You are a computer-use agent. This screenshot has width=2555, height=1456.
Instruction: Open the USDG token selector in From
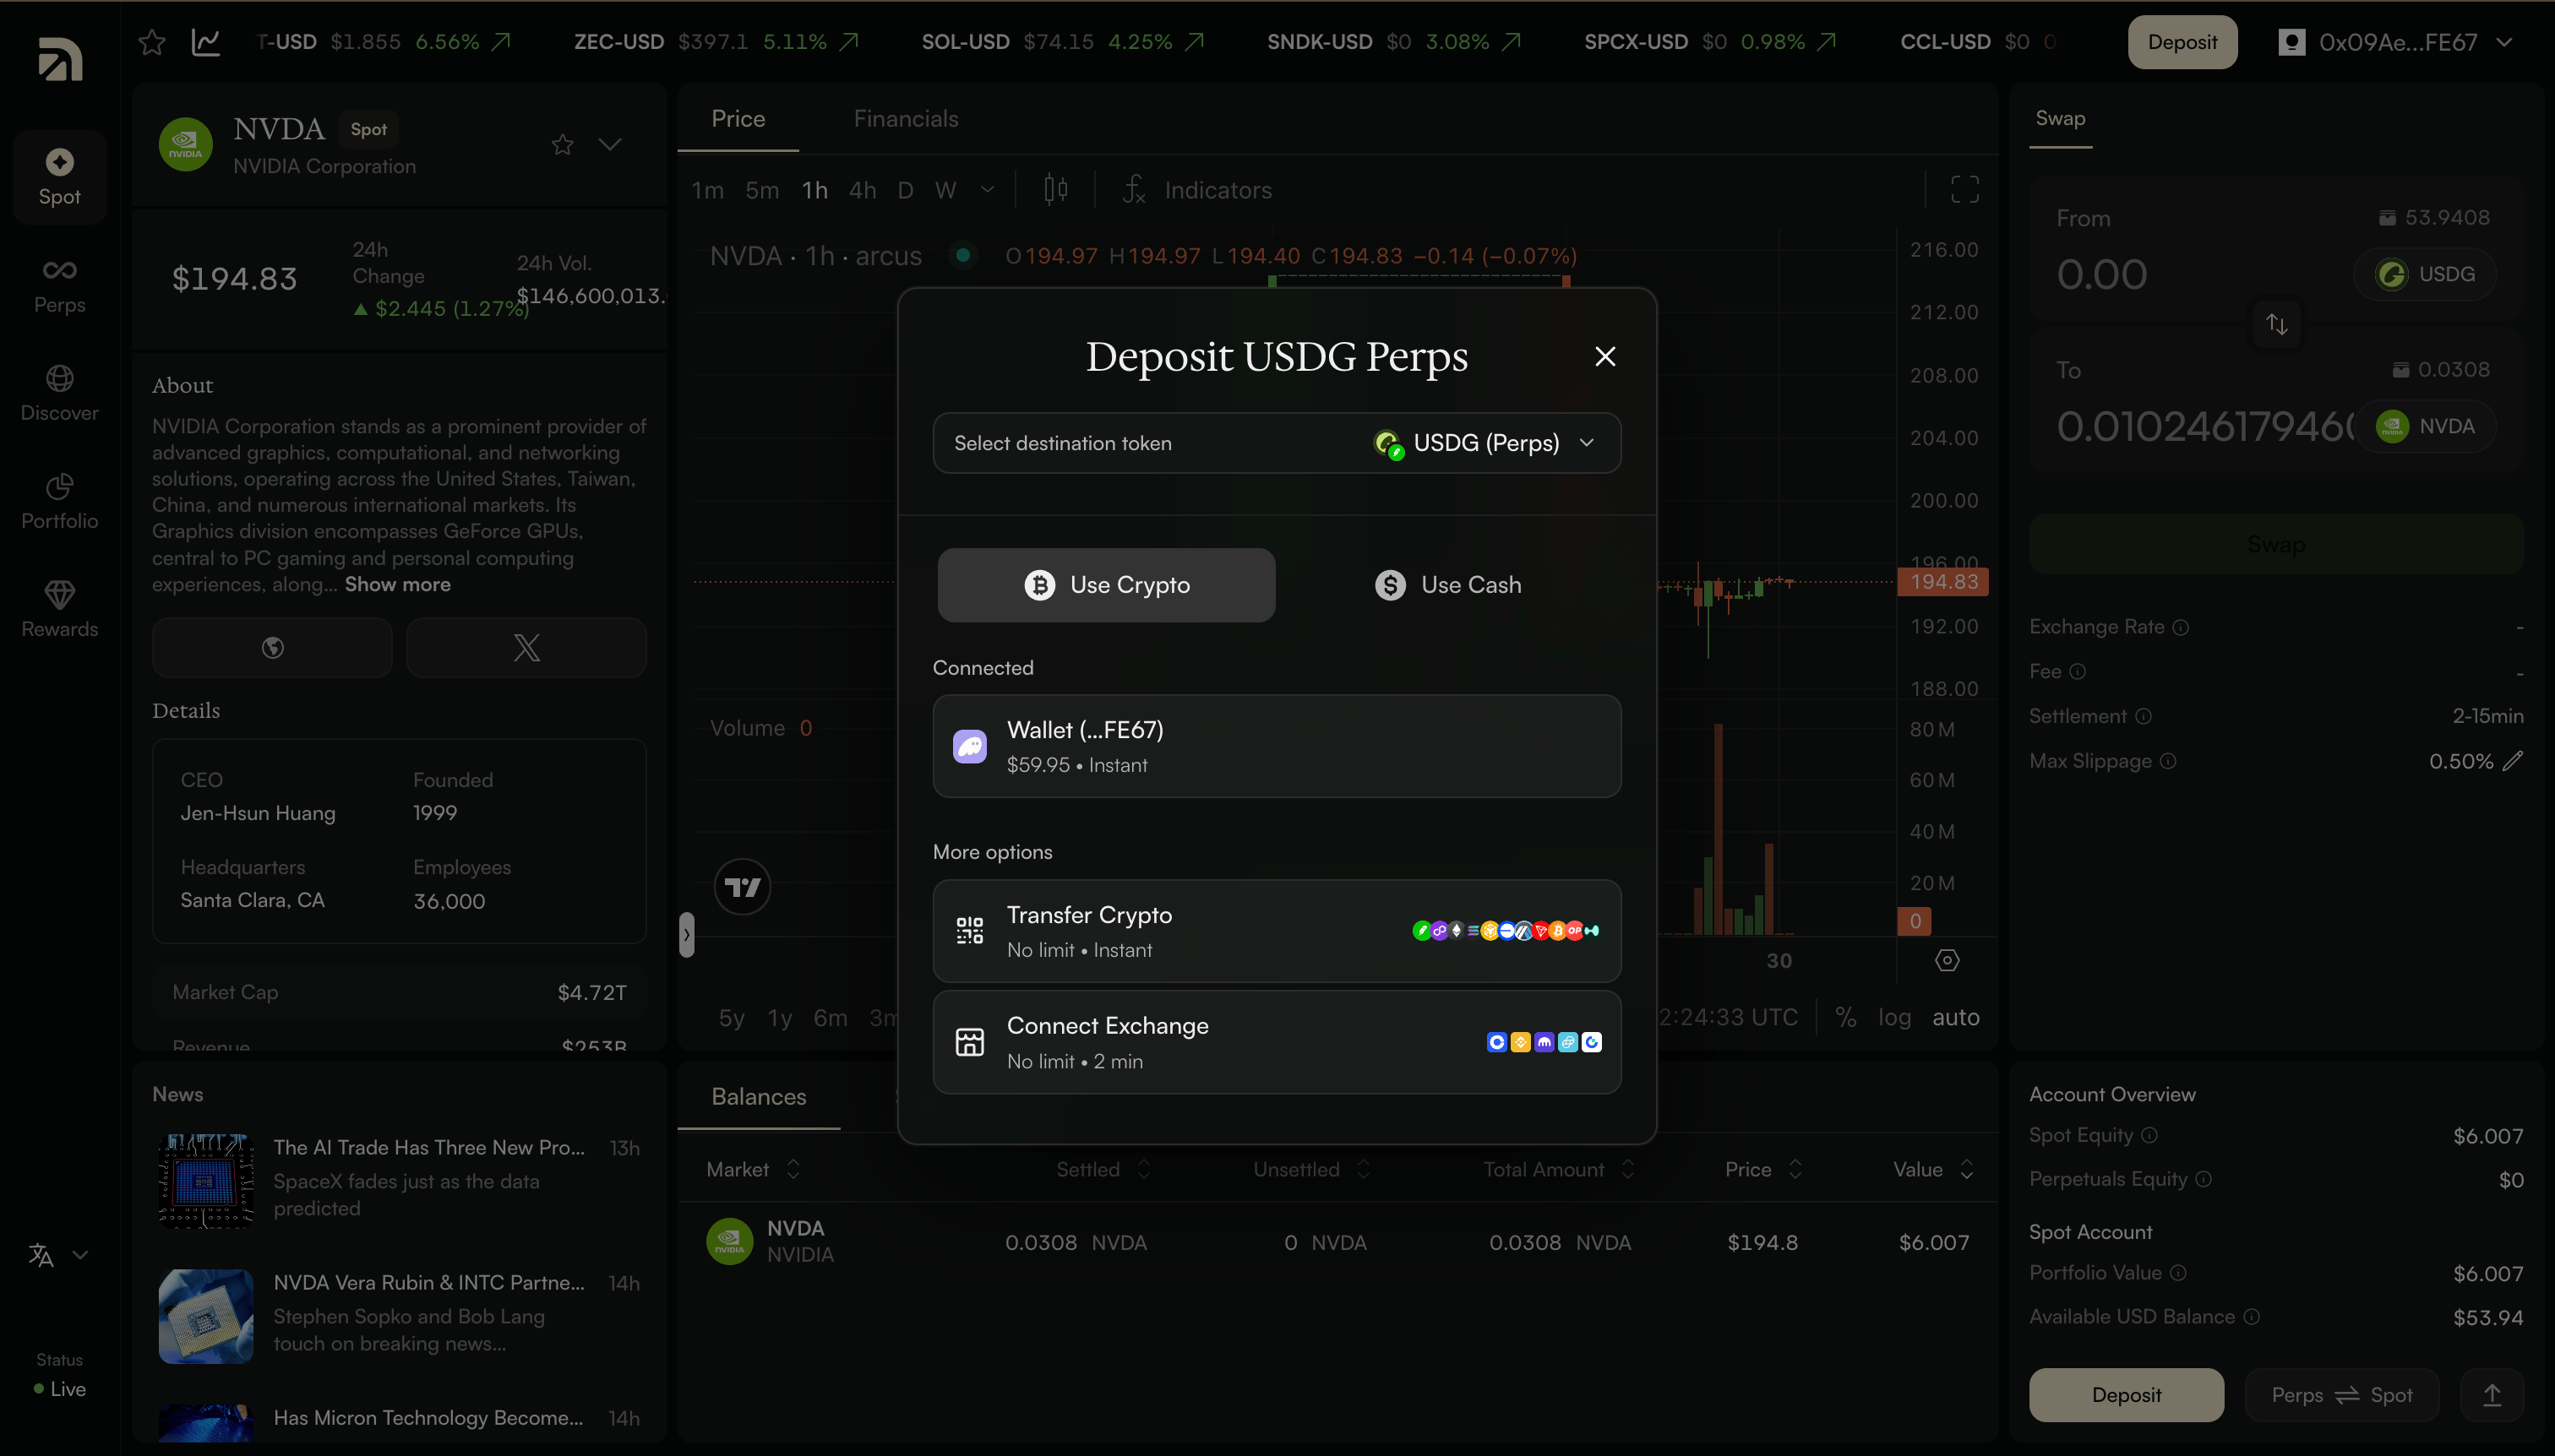[x=2425, y=274]
